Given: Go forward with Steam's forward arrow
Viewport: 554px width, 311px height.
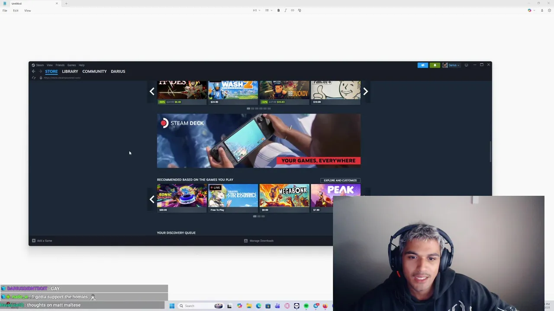Looking at the screenshot, I should click(x=40, y=71).
